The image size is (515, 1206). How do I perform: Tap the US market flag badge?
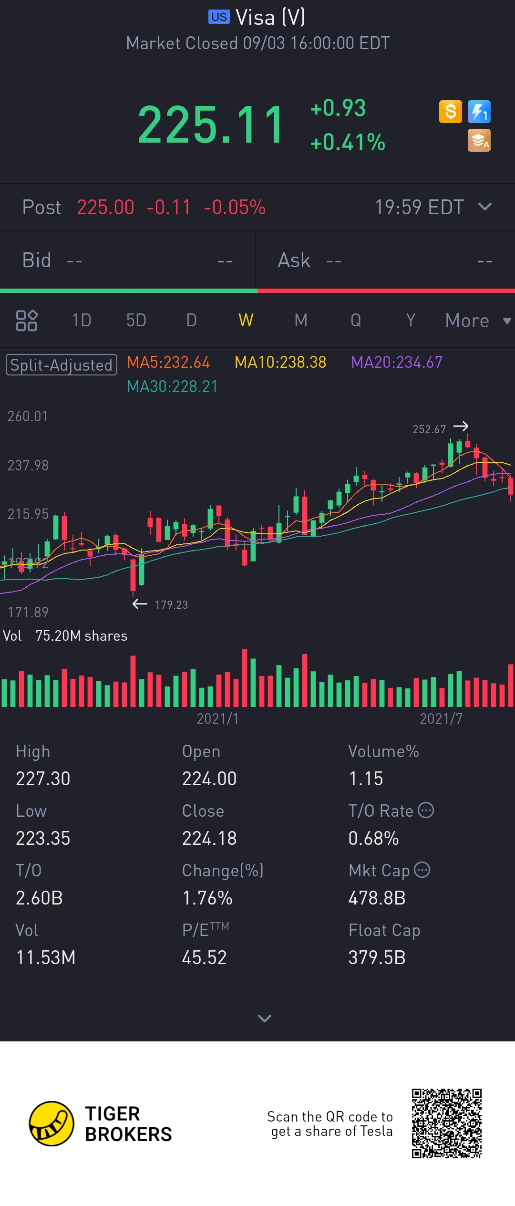(x=219, y=17)
